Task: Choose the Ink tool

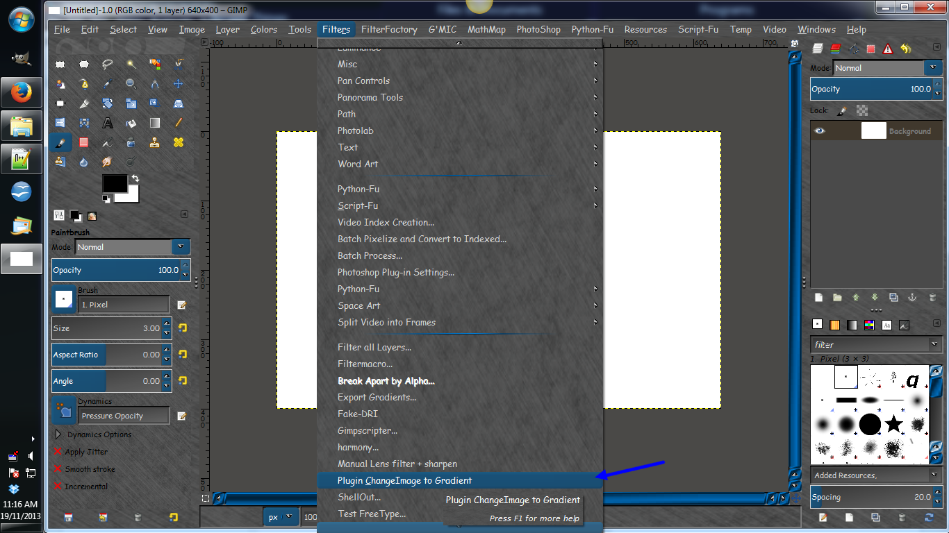Action: [108, 142]
